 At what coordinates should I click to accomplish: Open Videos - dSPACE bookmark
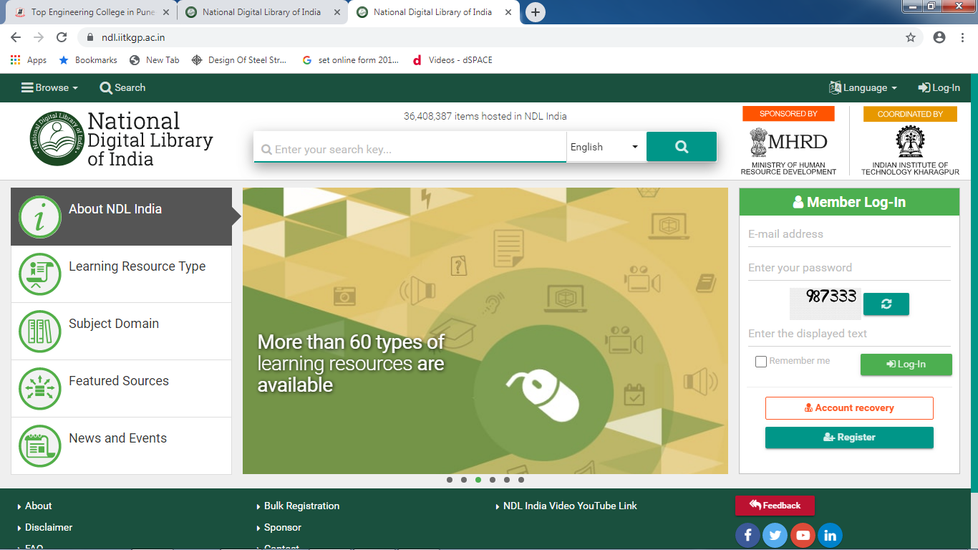point(452,60)
